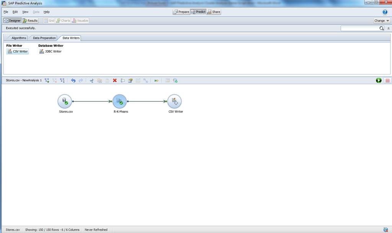Open the Change dropdown
This screenshot has height=233, width=392.
click(x=382, y=21)
